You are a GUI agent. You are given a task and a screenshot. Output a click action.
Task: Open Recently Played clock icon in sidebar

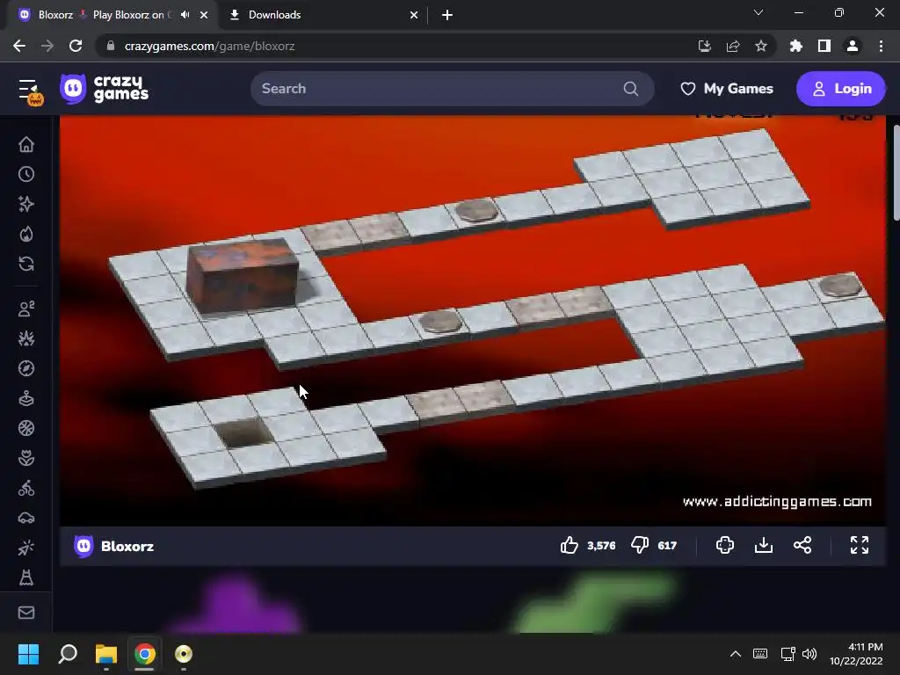click(25, 174)
